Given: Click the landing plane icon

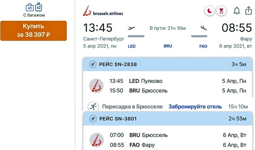Looking at the screenshot, I should point(204,28).
